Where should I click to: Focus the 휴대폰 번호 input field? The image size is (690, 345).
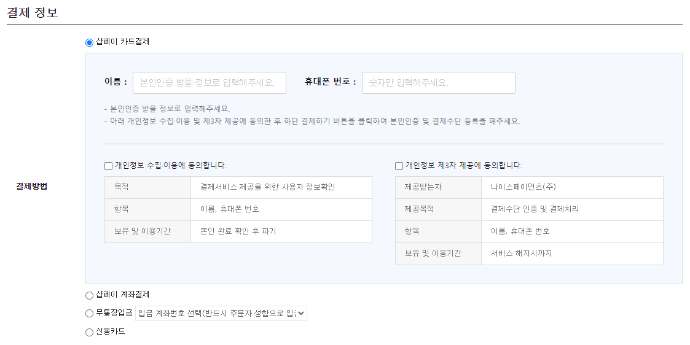pyautogui.click(x=438, y=83)
